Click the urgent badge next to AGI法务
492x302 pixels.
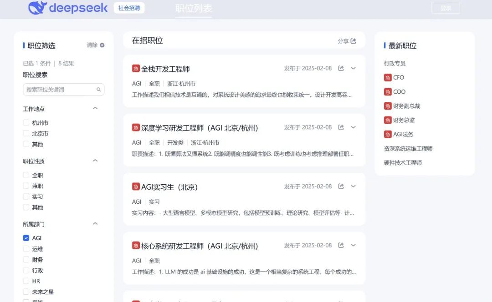click(388, 134)
